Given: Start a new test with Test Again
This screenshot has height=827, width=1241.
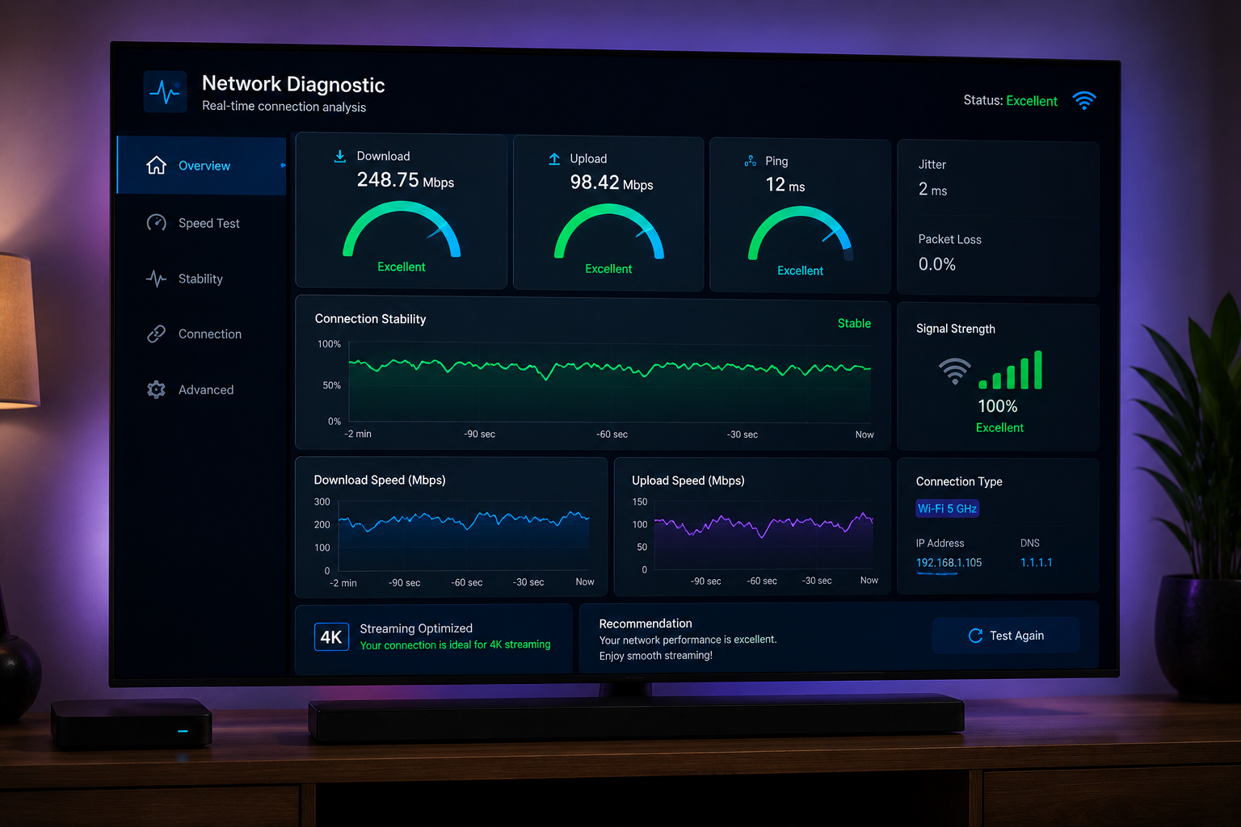Looking at the screenshot, I should click(x=1006, y=636).
